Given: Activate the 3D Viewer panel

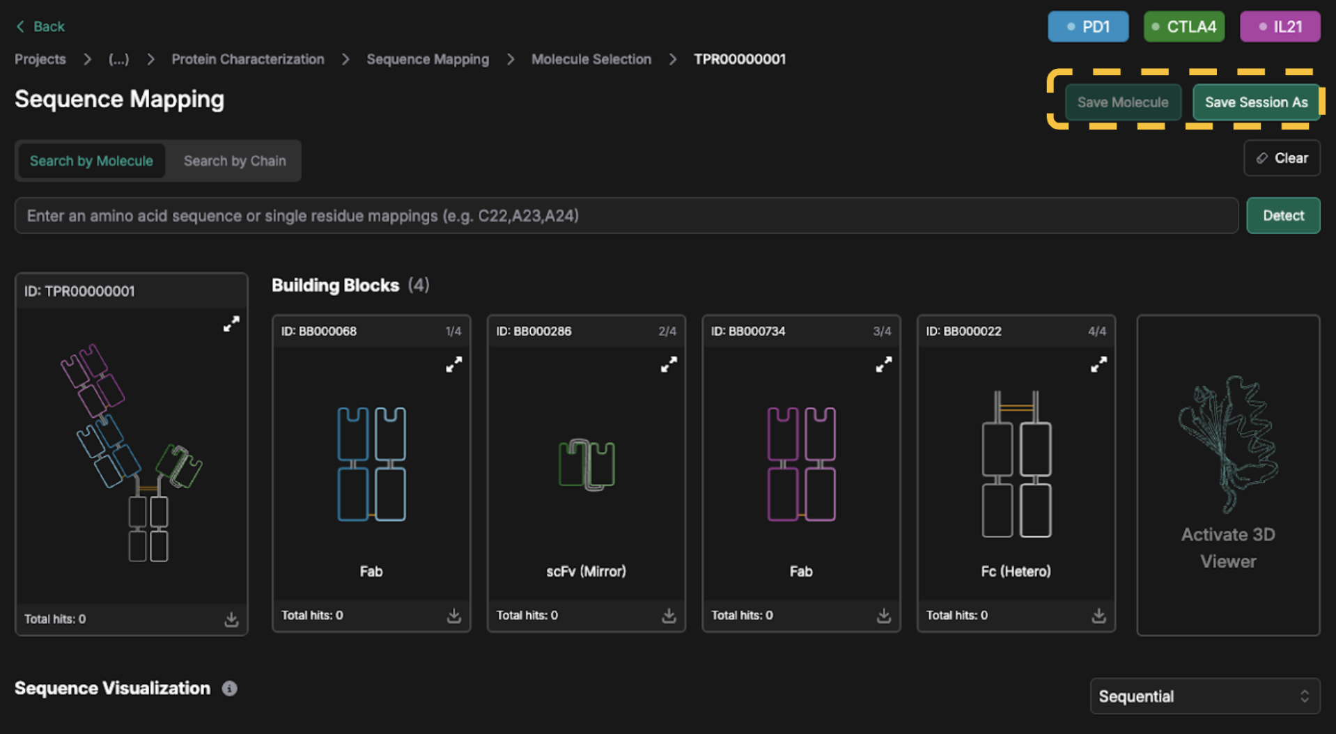Looking at the screenshot, I should (x=1228, y=475).
